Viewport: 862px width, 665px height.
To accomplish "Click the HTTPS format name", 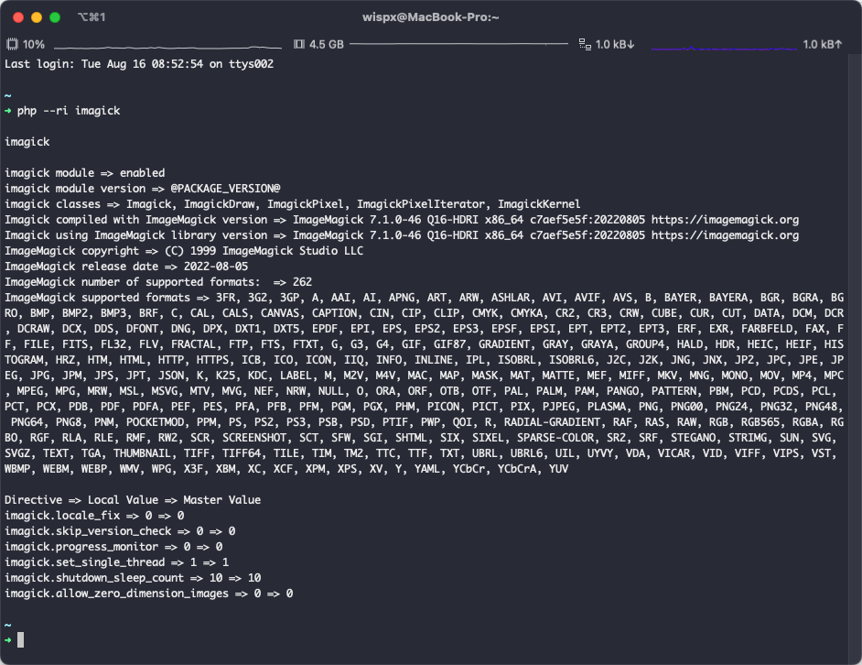I will click(212, 360).
